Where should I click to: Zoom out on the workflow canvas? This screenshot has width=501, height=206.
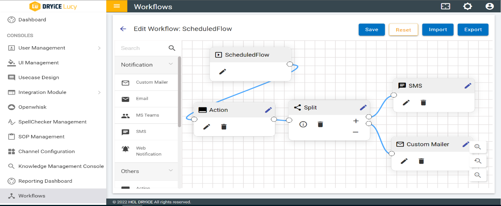[x=478, y=175]
